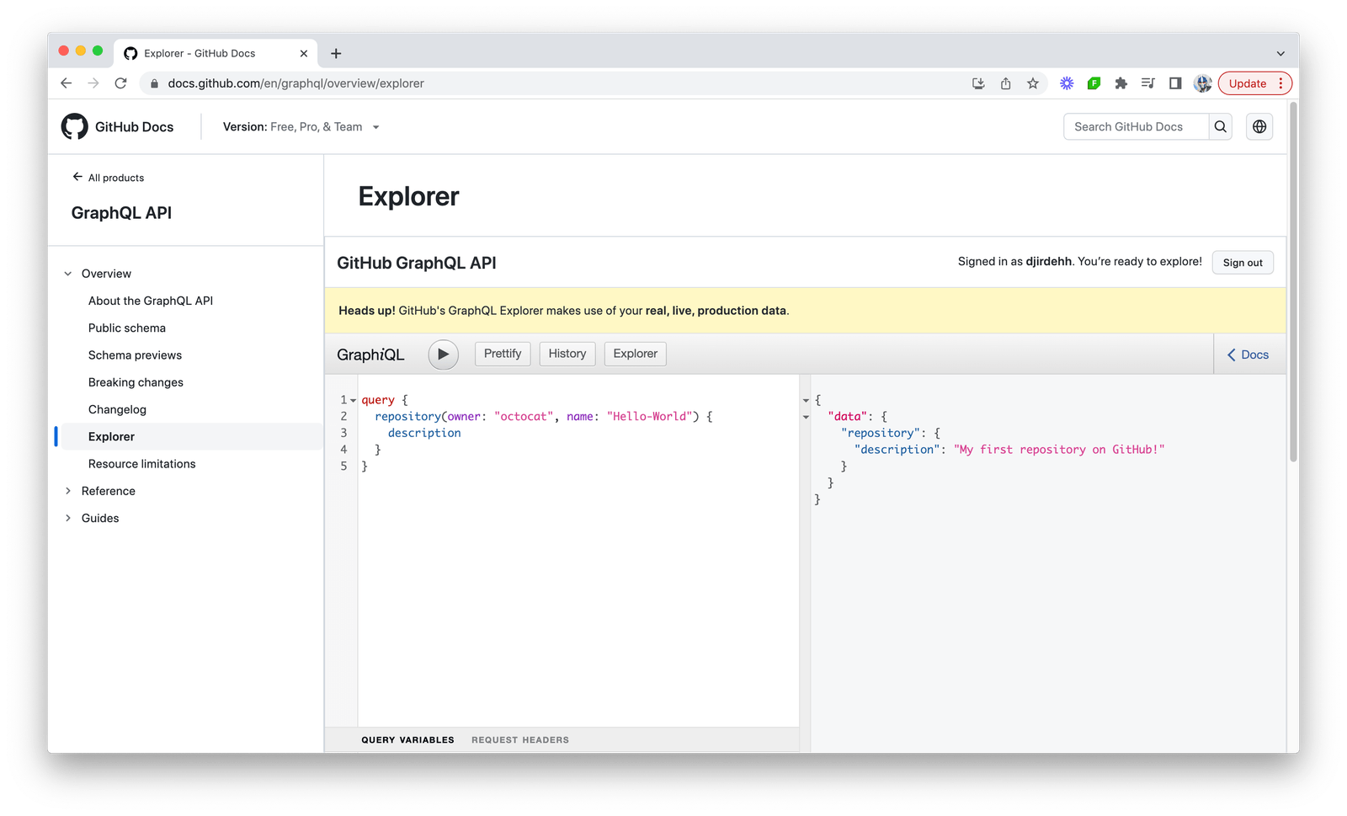Click the purple gear-shaped extension icon
The height and width of the screenshot is (816, 1347).
(x=1067, y=83)
